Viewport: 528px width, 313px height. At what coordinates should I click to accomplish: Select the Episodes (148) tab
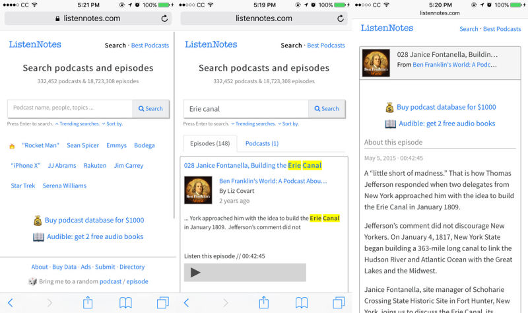pos(210,143)
